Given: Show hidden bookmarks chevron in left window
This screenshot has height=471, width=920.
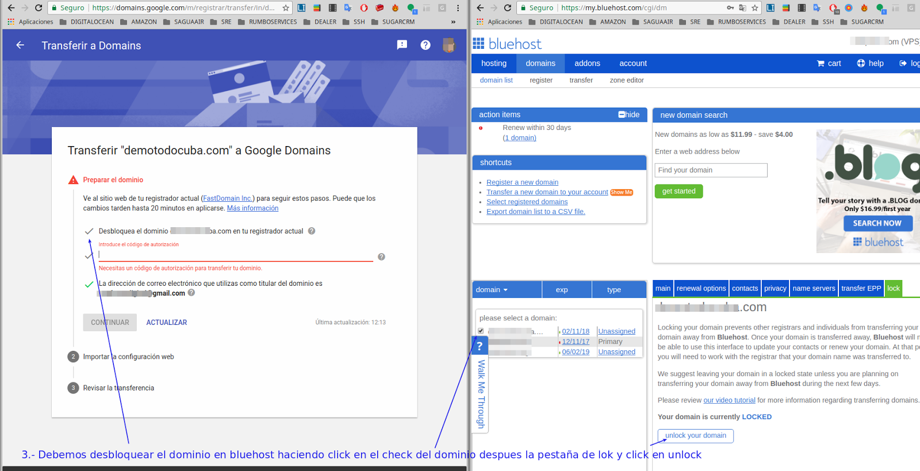Looking at the screenshot, I should (453, 22).
